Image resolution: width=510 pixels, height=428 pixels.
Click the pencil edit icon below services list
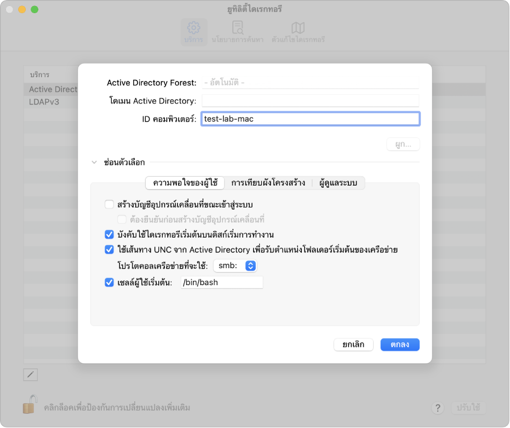(x=31, y=375)
